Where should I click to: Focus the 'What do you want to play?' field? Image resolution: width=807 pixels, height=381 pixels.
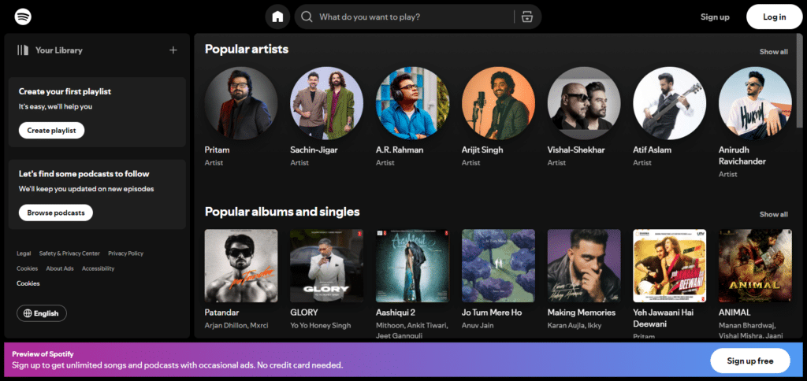418,17
